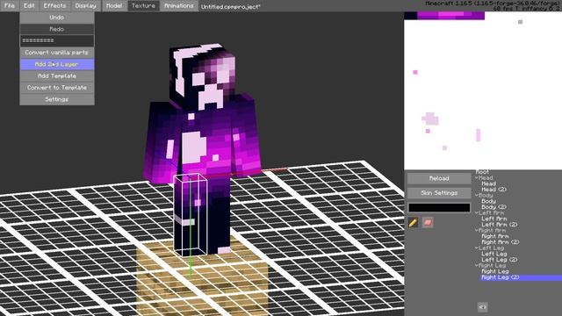This screenshot has height=316, width=562.
Task: Select the eraser tool
Action: point(428,222)
